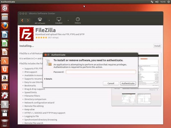This screenshot has height=128, width=171.
Task: Show the Installed software view
Action: click(x=59, y=21)
